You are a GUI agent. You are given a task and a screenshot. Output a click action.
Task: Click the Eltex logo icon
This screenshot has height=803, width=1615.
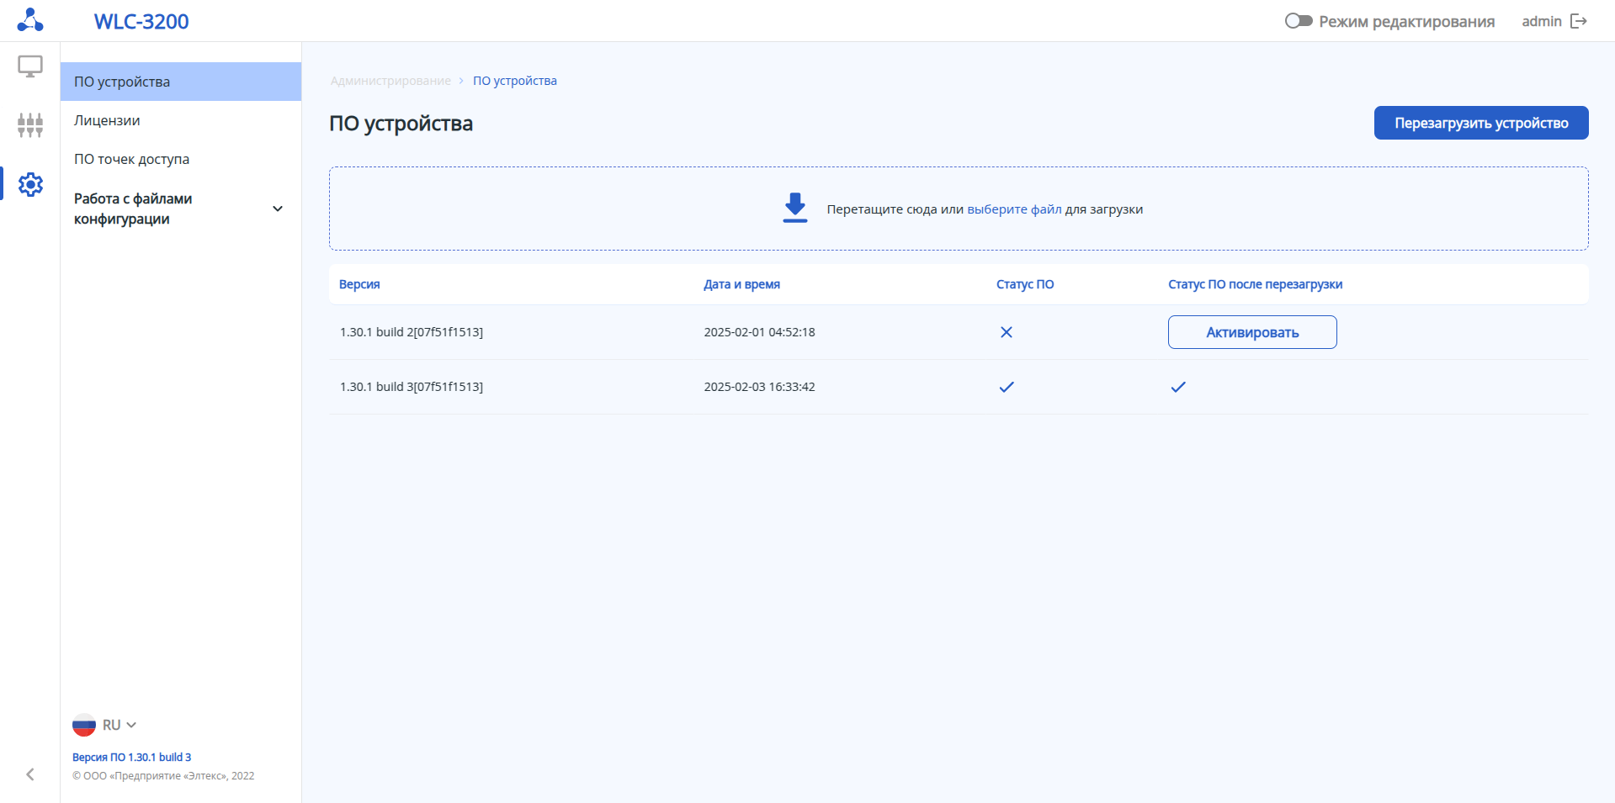(x=30, y=20)
